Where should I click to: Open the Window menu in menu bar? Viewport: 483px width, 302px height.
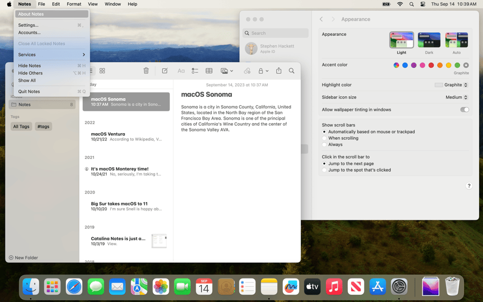[x=112, y=4]
